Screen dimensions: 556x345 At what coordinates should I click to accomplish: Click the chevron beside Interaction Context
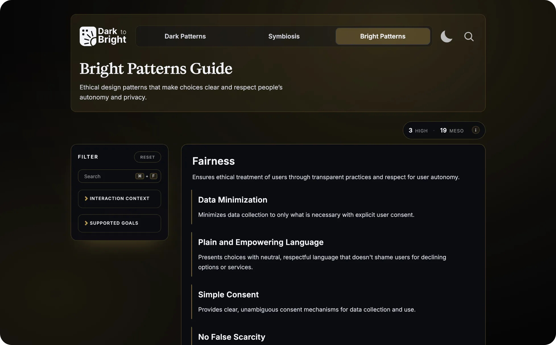click(x=86, y=199)
